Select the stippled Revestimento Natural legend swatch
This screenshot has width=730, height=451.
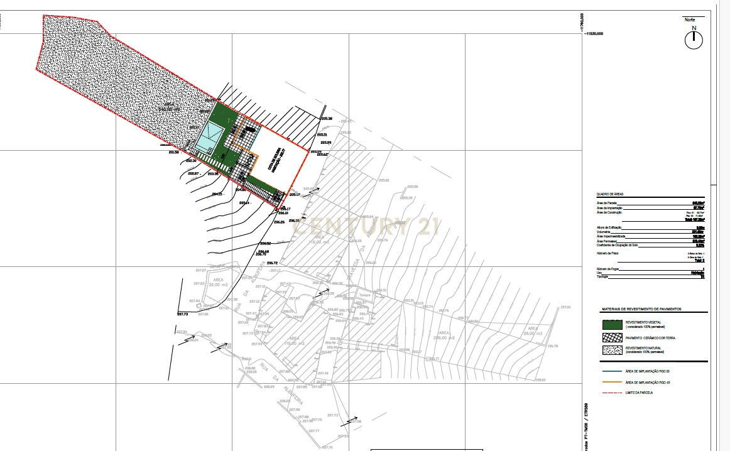[613, 350]
